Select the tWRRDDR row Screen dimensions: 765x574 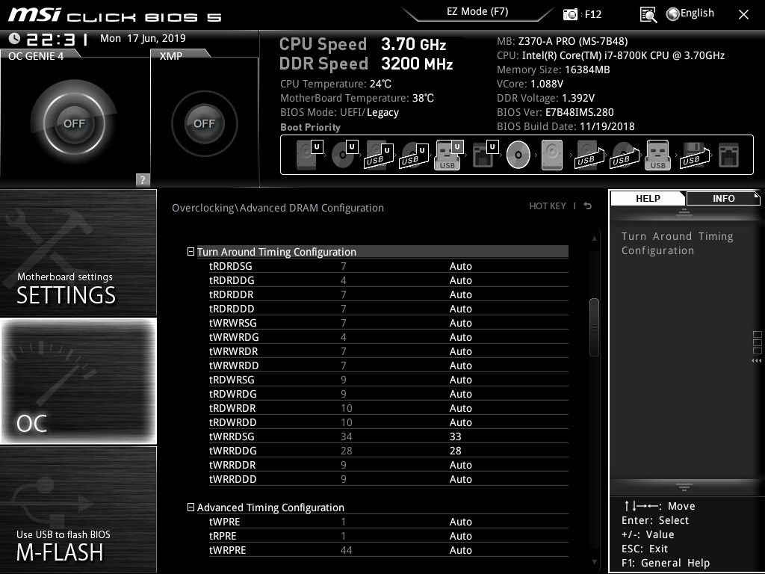coord(388,465)
